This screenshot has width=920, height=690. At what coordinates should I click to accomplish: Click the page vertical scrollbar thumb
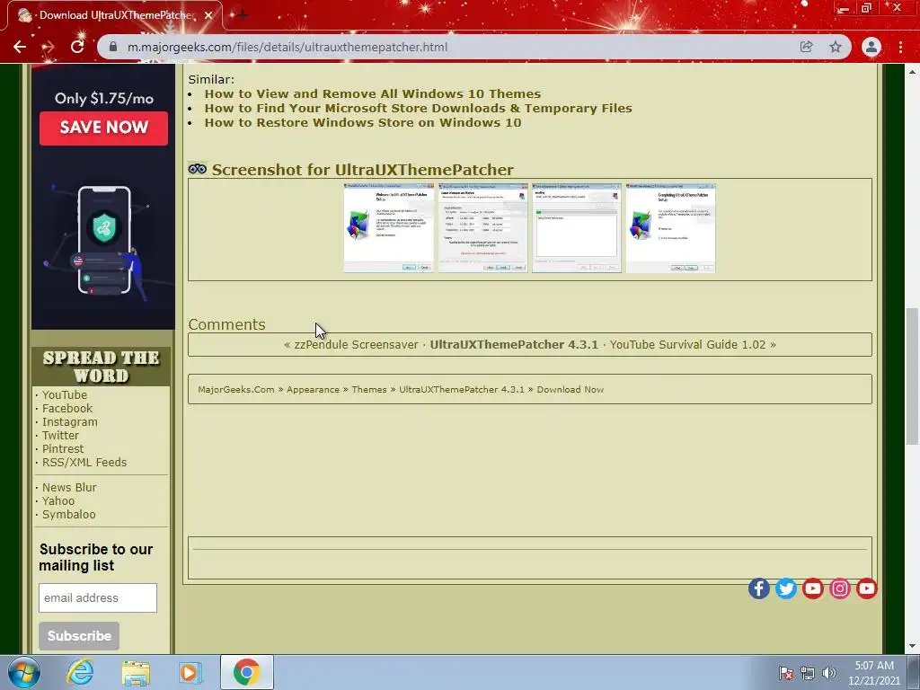click(x=912, y=376)
